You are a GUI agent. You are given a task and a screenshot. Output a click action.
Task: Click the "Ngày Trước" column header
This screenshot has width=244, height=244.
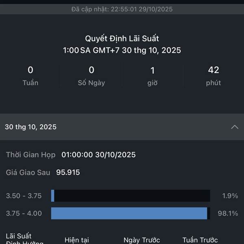(142, 240)
